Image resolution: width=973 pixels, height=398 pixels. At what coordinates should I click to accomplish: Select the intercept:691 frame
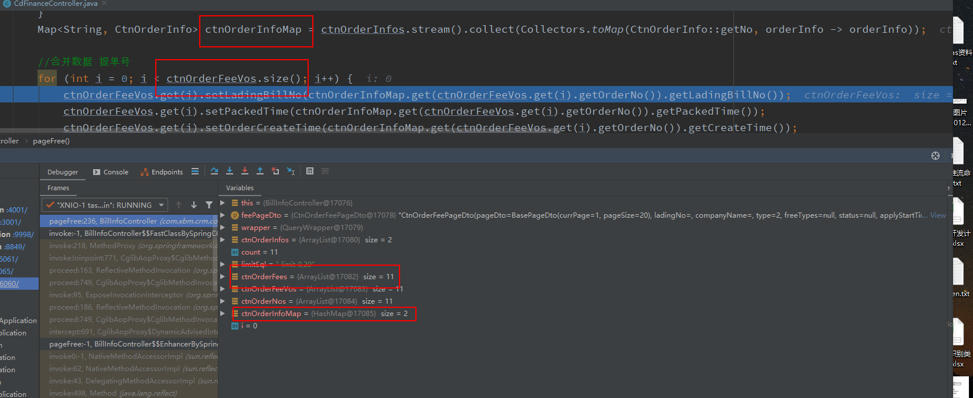pos(129,332)
